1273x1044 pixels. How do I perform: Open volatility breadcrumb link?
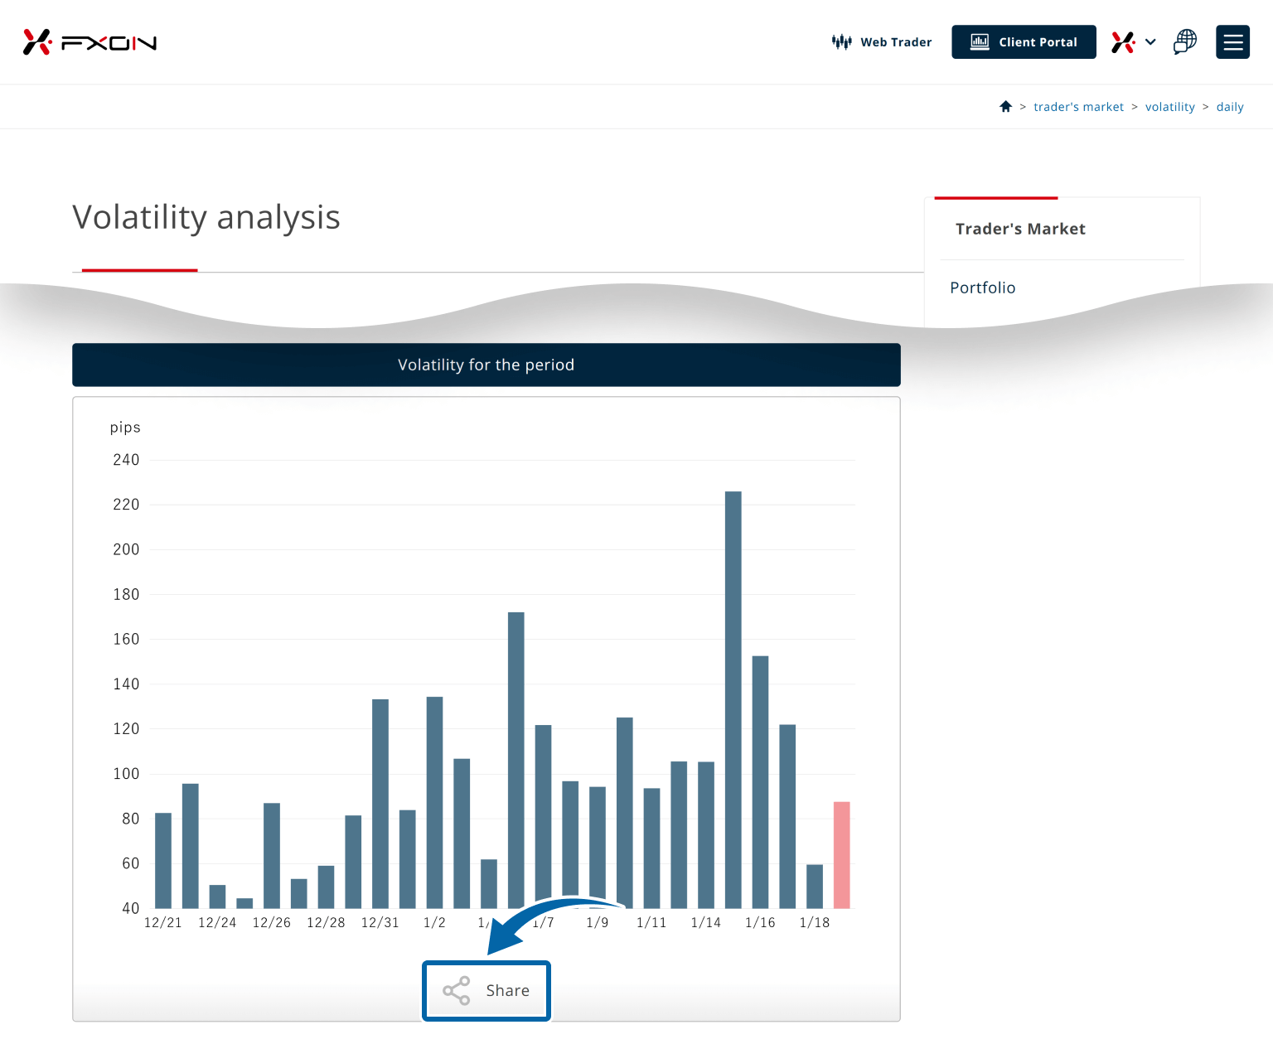pos(1170,107)
